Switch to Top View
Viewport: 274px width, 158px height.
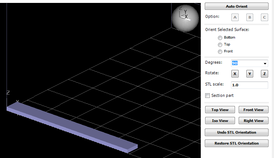coord(220,110)
